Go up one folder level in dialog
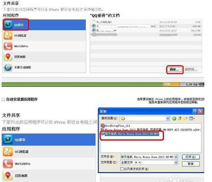Viewport: 212px width, 182px height. tap(180, 119)
